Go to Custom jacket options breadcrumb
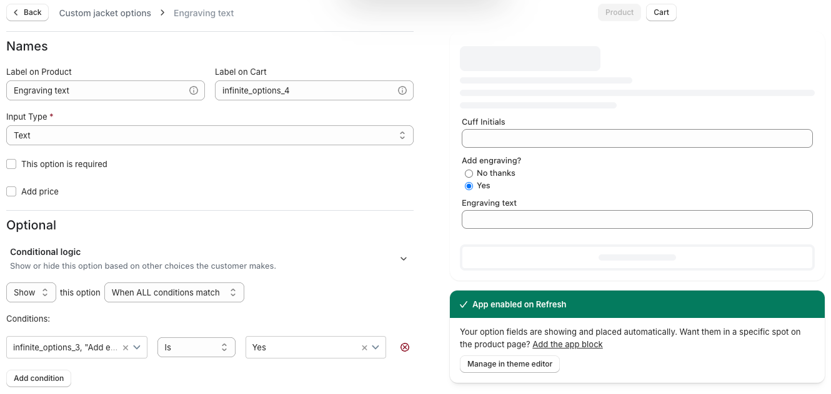This screenshot has width=831, height=394. click(105, 13)
